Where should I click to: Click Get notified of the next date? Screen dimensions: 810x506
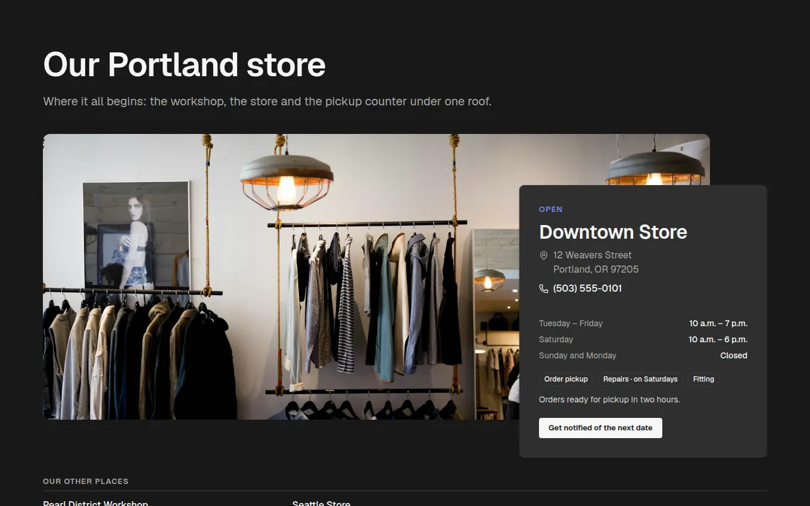[x=600, y=428]
